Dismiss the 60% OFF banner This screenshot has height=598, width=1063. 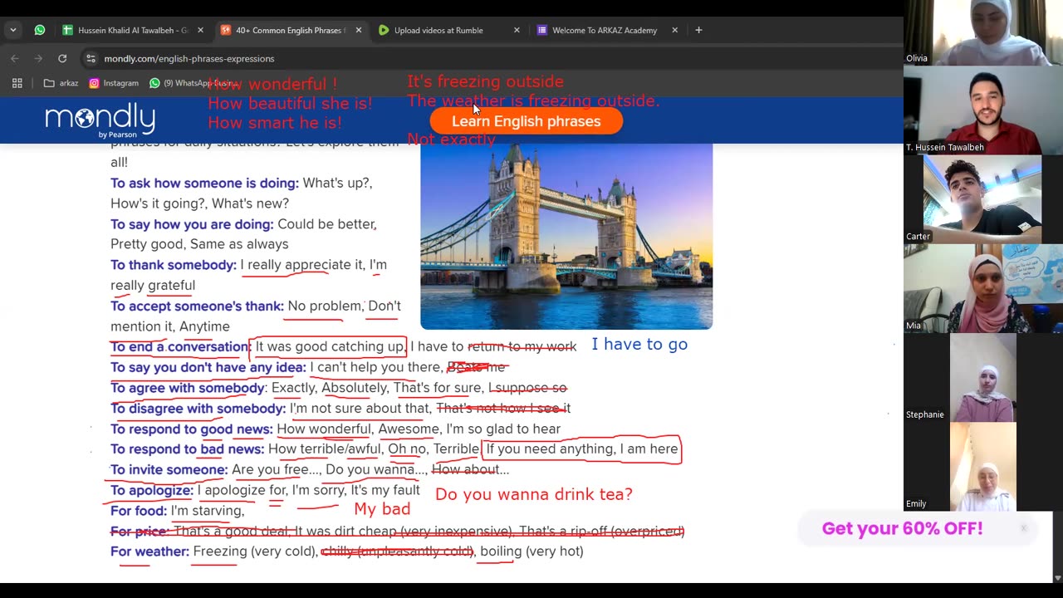pos(1024,528)
